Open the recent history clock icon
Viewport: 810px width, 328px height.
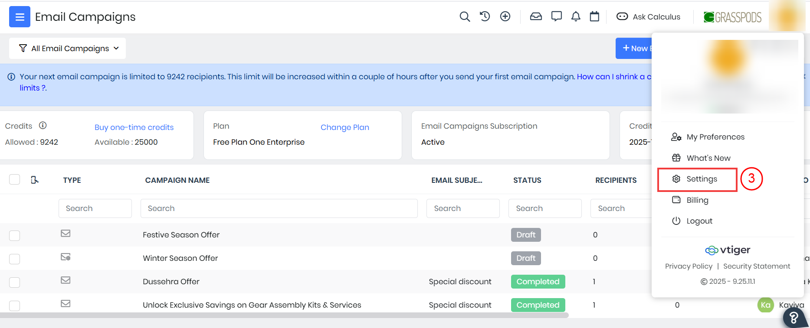(x=485, y=17)
